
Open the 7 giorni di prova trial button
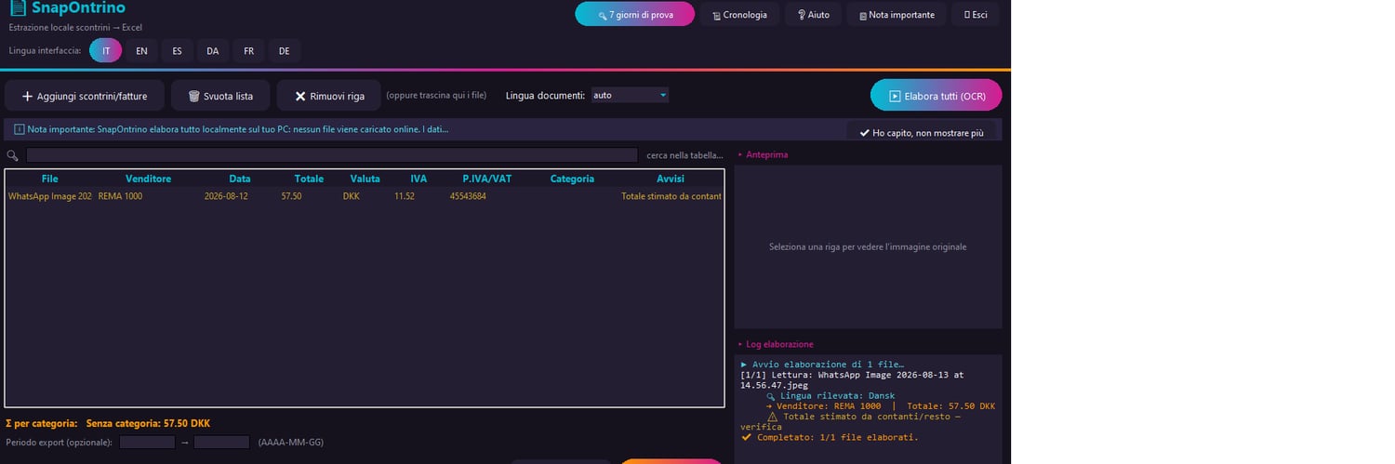pyautogui.click(x=634, y=15)
